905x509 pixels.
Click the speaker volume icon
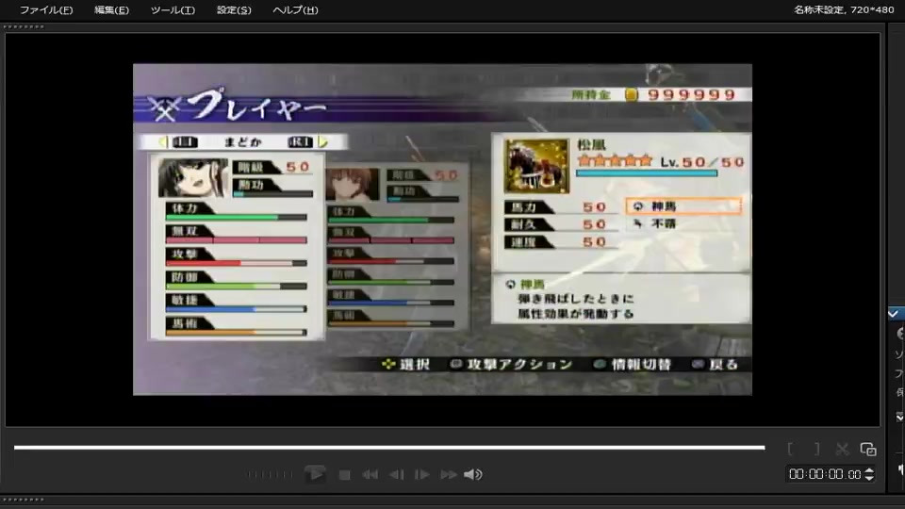472,474
